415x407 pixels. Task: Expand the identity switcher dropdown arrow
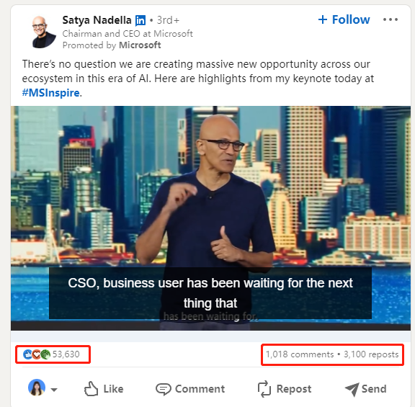[x=54, y=390]
